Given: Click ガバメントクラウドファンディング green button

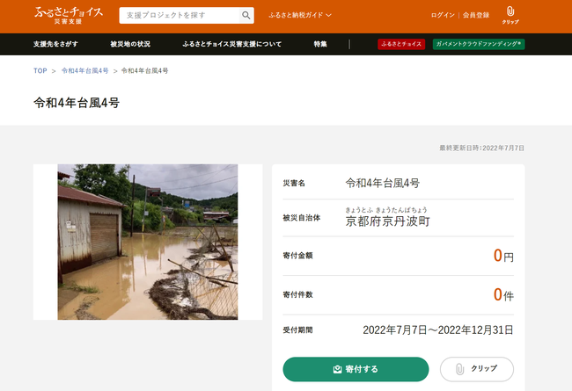Looking at the screenshot, I should [478, 44].
